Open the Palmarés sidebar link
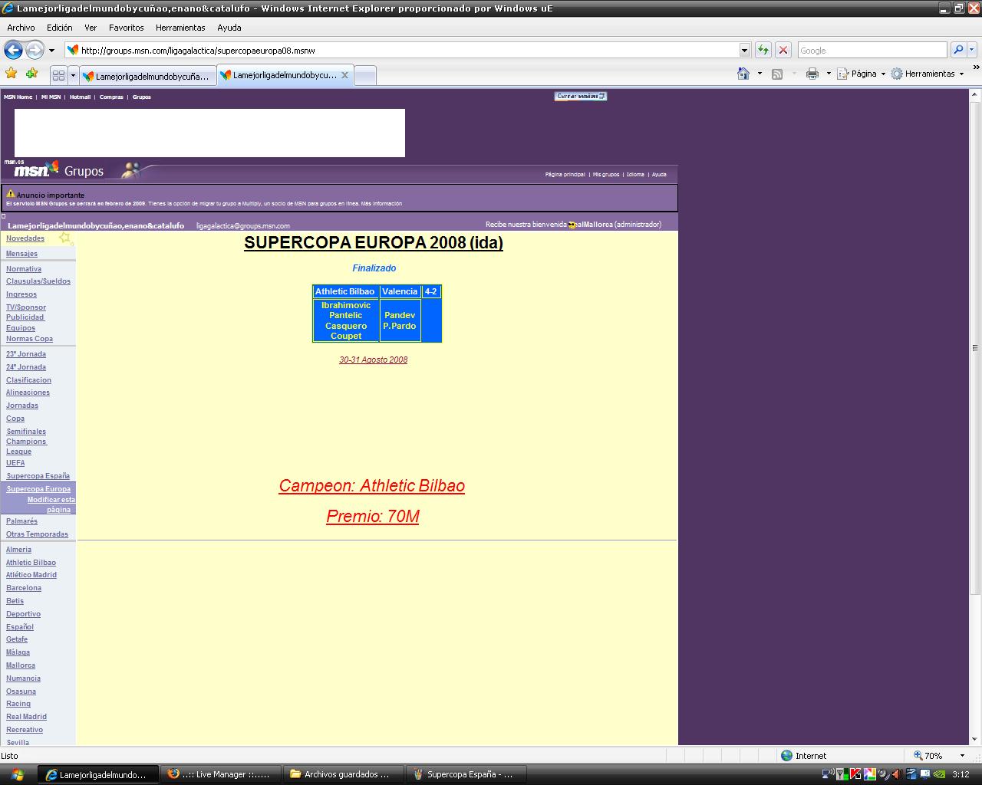Viewport: 982px width, 785px height. [x=21, y=521]
